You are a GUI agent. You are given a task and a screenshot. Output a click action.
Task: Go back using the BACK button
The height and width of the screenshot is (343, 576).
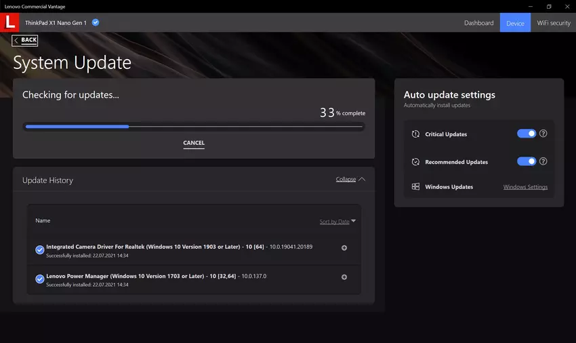click(x=25, y=40)
